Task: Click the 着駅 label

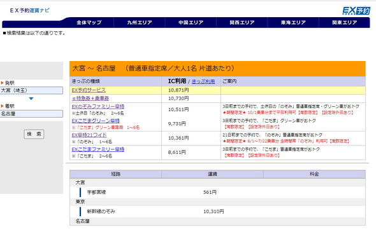Action: coord(10,106)
